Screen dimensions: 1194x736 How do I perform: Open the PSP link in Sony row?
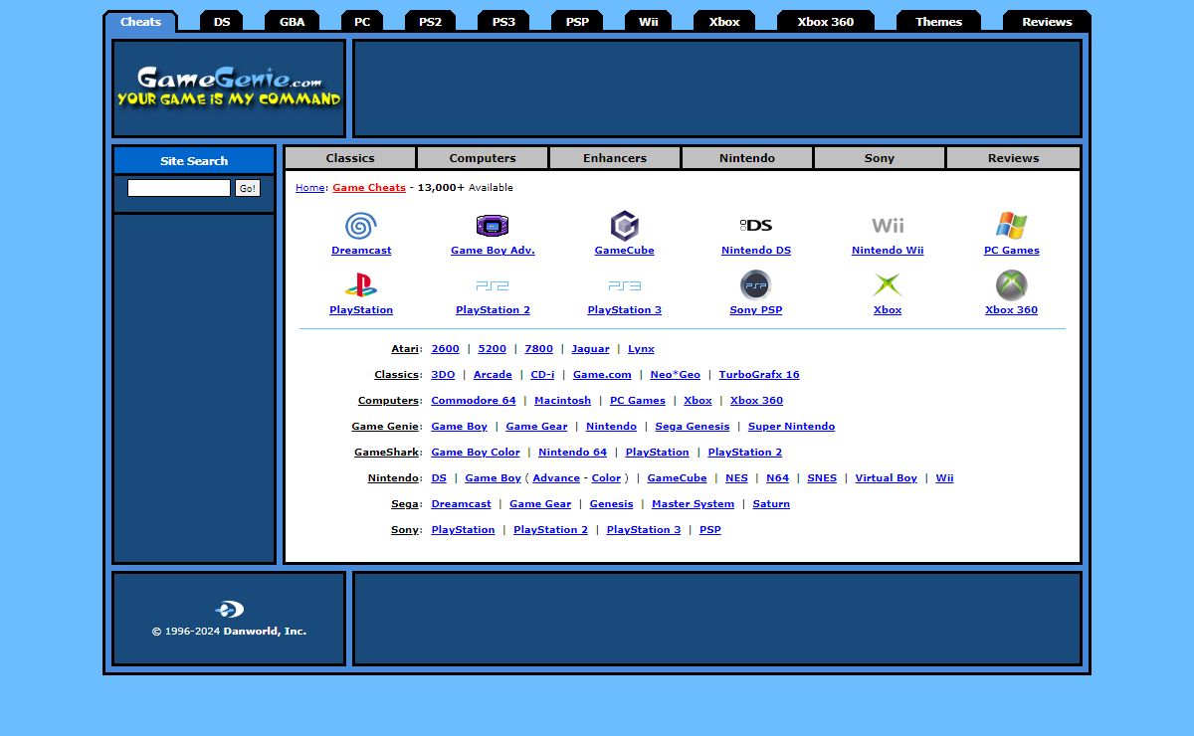[x=709, y=530]
